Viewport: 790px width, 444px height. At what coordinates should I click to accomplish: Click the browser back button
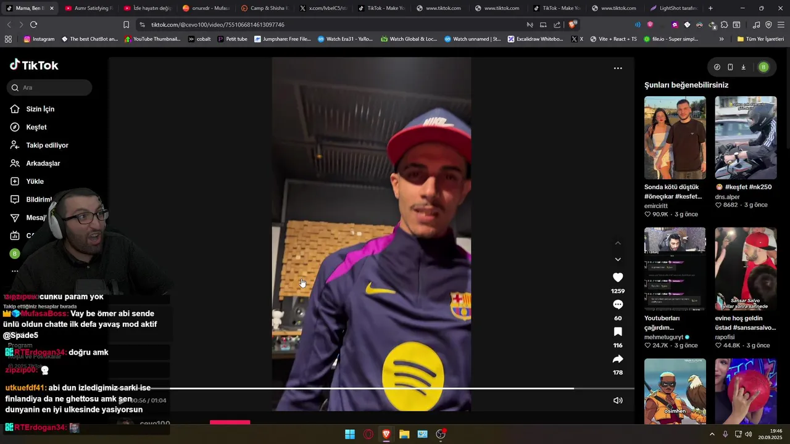[9, 25]
